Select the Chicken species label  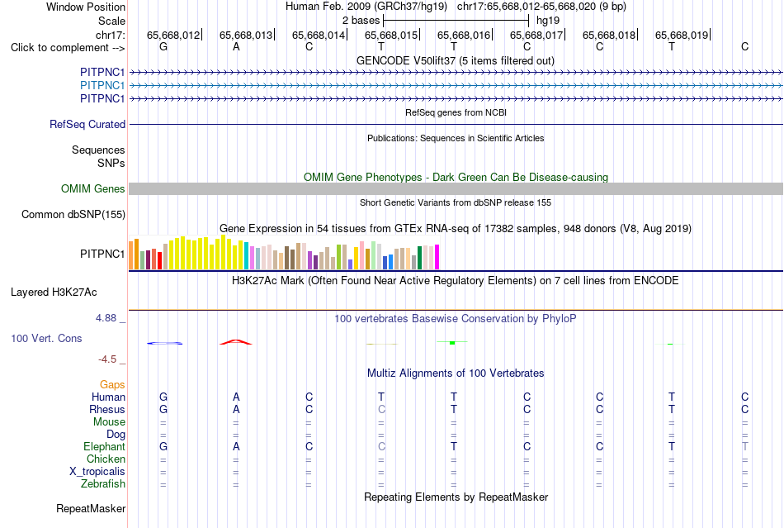(x=106, y=459)
